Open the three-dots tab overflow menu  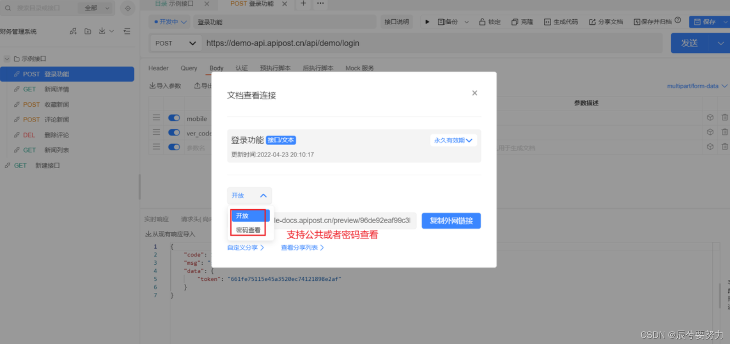click(320, 4)
